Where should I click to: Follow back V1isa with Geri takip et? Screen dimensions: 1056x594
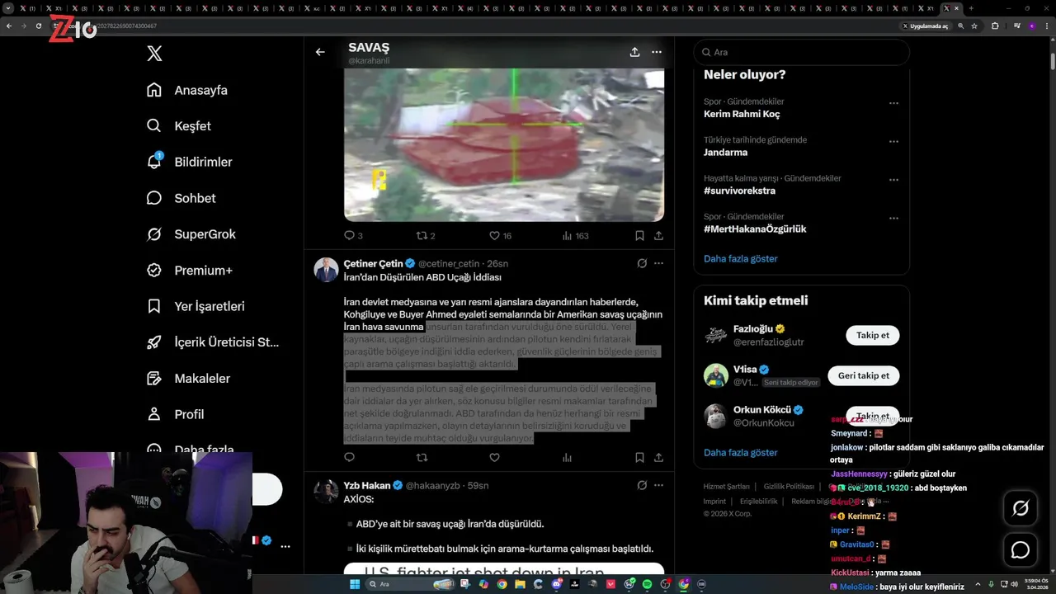click(864, 375)
